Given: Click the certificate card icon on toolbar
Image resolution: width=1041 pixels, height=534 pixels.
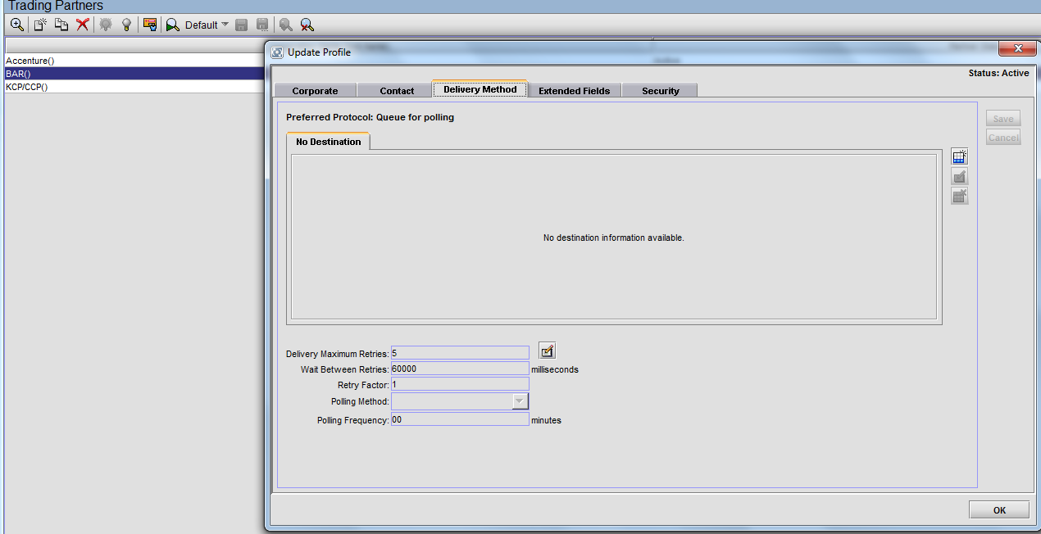Looking at the screenshot, I should point(150,25).
